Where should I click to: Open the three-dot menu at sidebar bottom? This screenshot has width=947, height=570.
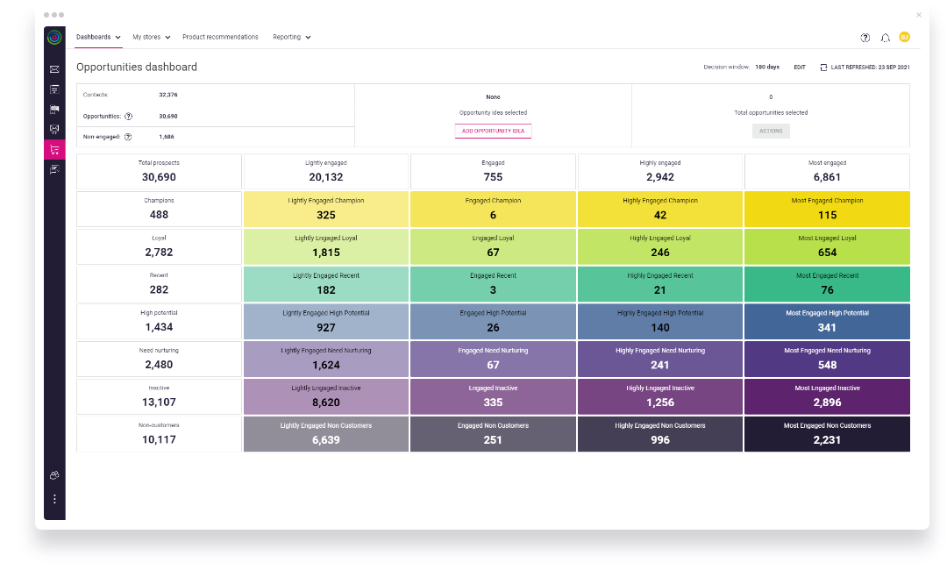(x=54, y=498)
